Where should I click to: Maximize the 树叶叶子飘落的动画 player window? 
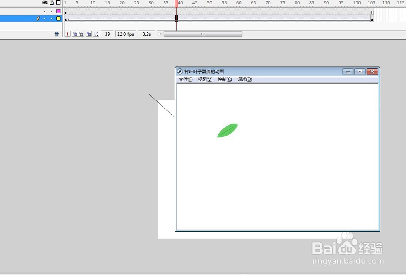(360, 72)
